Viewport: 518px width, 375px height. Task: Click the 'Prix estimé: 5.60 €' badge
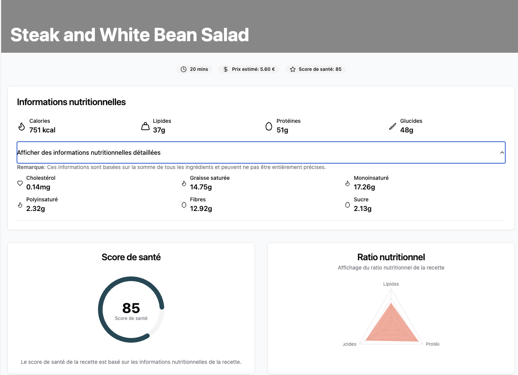249,69
